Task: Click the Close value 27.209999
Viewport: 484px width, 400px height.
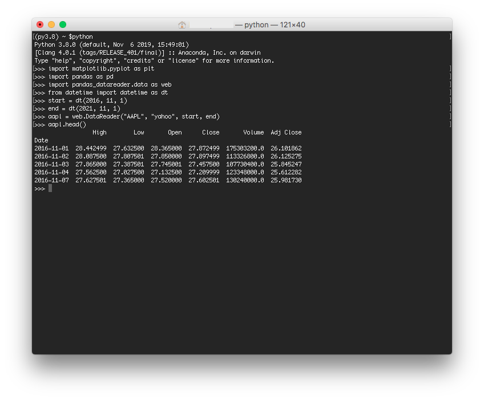Action: 204,172
